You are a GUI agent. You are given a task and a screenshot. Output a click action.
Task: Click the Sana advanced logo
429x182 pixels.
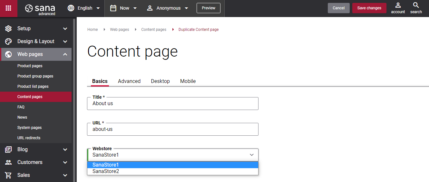coord(40,9)
